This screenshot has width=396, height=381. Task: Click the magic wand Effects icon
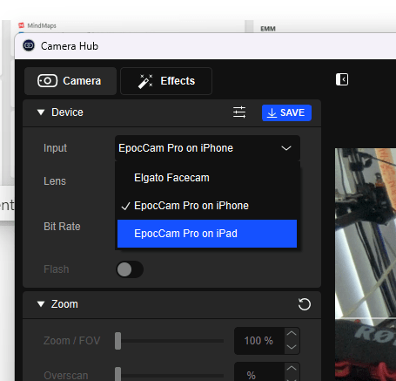point(145,81)
